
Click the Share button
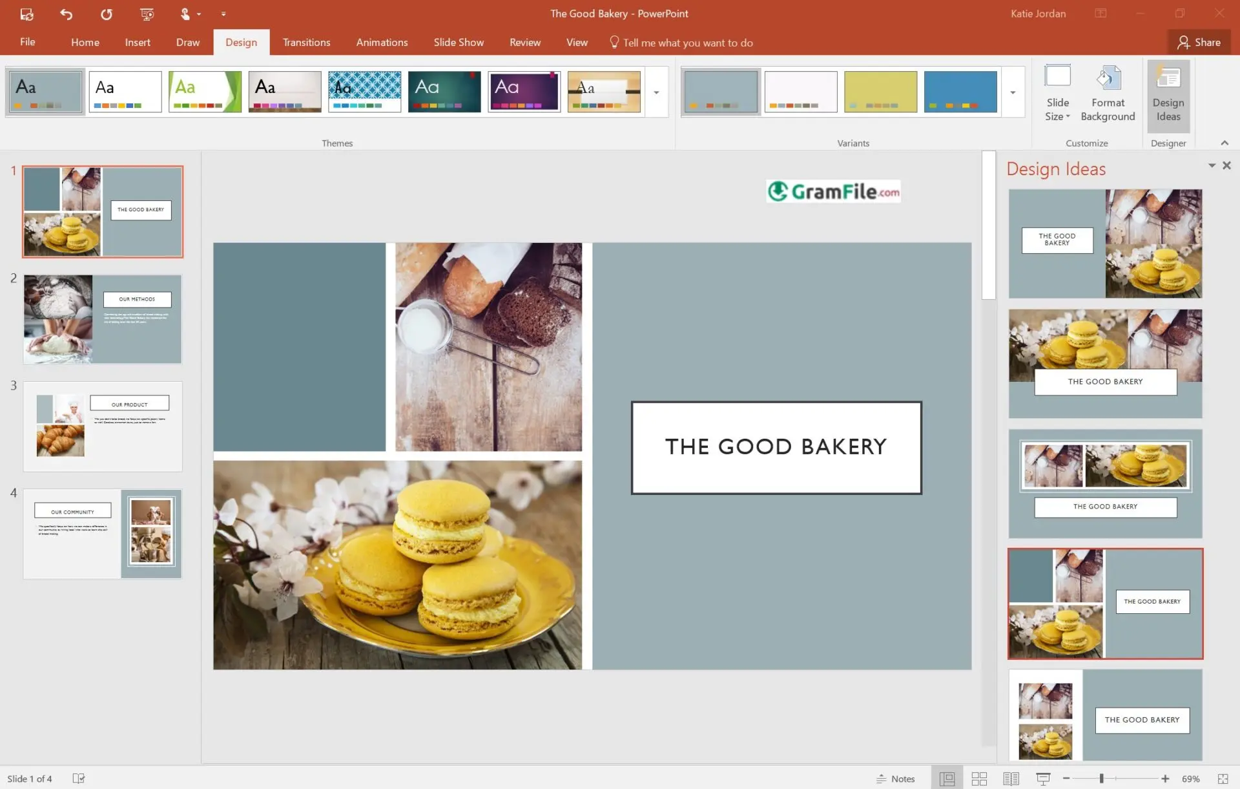click(1199, 42)
